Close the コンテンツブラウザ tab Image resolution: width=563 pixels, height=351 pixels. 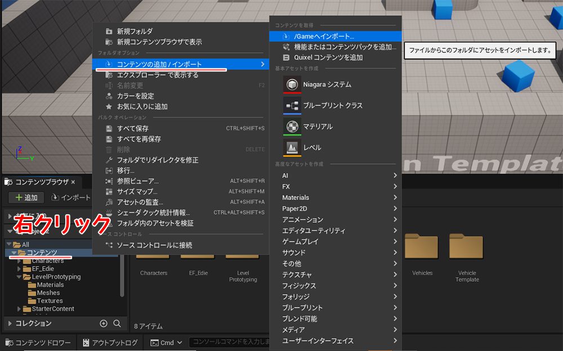click(73, 182)
